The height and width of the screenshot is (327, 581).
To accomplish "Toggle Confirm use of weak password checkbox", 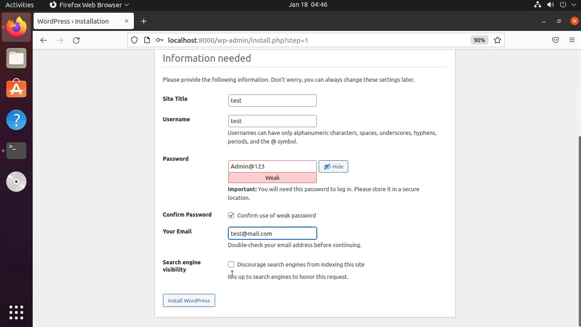I will pyautogui.click(x=231, y=215).
